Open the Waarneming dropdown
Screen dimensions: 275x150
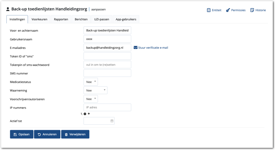point(95,90)
